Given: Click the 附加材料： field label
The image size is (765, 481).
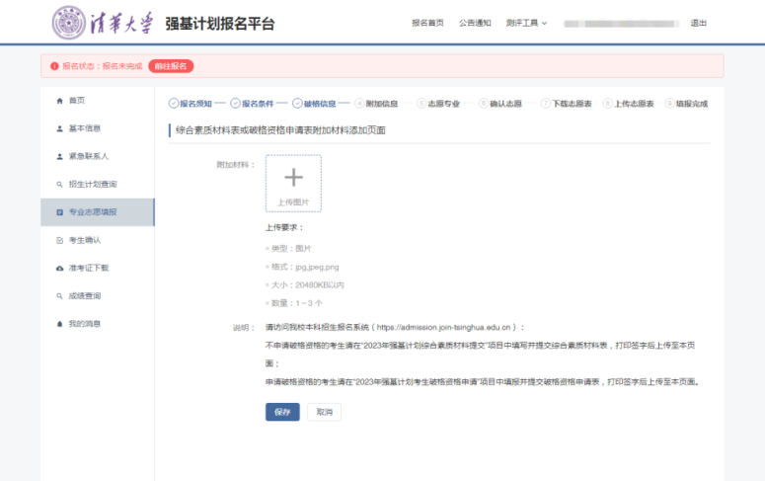Looking at the screenshot, I should point(236,165).
